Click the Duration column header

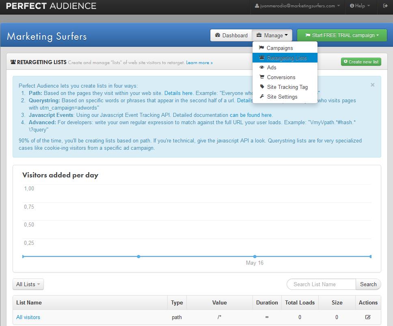pyautogui.click(x=267, y=303)
